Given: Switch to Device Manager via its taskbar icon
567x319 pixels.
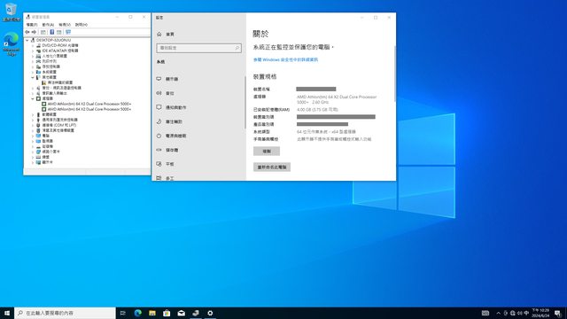Looking at the screenshot, I should pos(196,313).
